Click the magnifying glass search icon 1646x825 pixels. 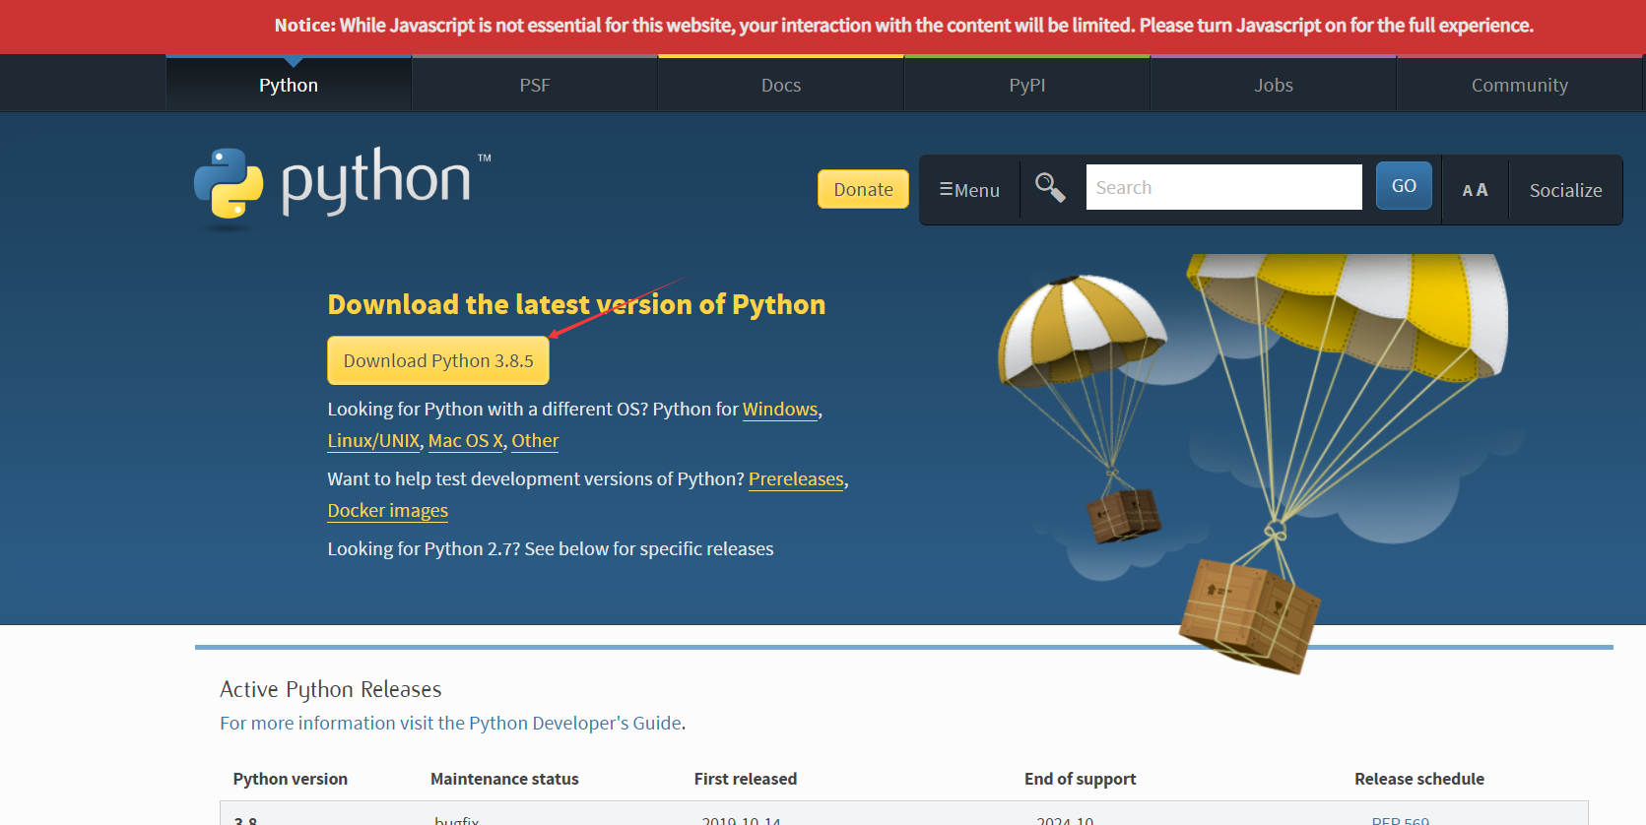tap(1050, 187)
